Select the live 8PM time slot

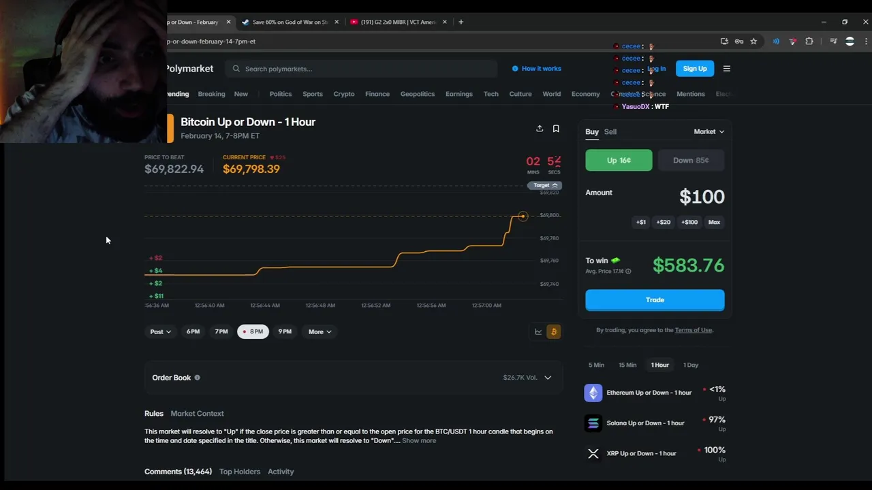click(x=253, y=331)
